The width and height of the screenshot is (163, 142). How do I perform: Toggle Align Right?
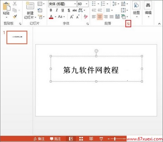point(106,17)
